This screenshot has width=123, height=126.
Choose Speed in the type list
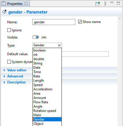pos(47,85)
